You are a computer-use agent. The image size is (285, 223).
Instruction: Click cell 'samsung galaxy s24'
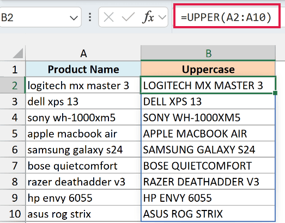point(83,150)
